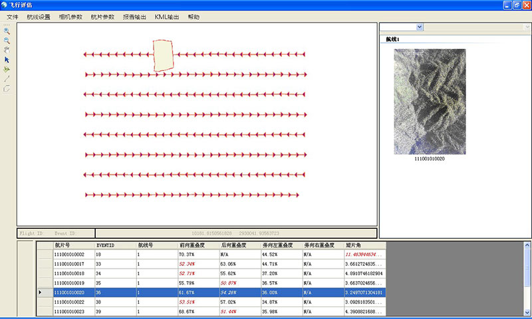The image size is (532, 319).
Task: Open the 相机参数 menu
Action: pyautogui.click(x=70, y=17)
